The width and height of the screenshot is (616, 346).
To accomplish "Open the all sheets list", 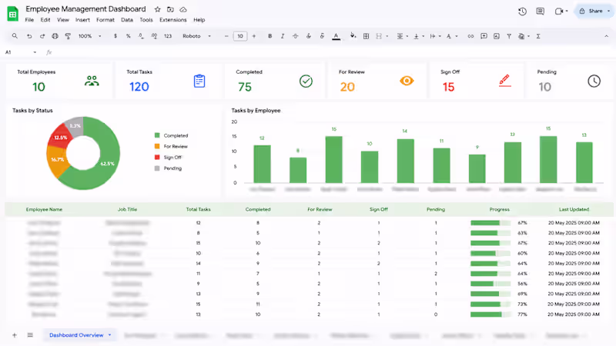I will click(x=30, y=335).
